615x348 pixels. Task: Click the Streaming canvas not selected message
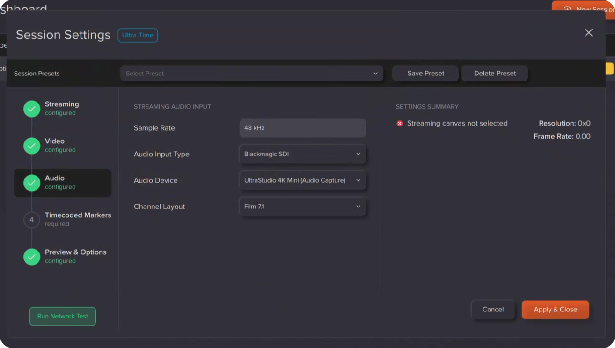[x=457, y=124]
